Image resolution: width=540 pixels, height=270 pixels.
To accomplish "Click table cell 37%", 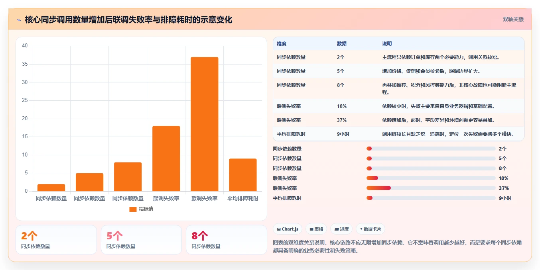I will [342, 120].
